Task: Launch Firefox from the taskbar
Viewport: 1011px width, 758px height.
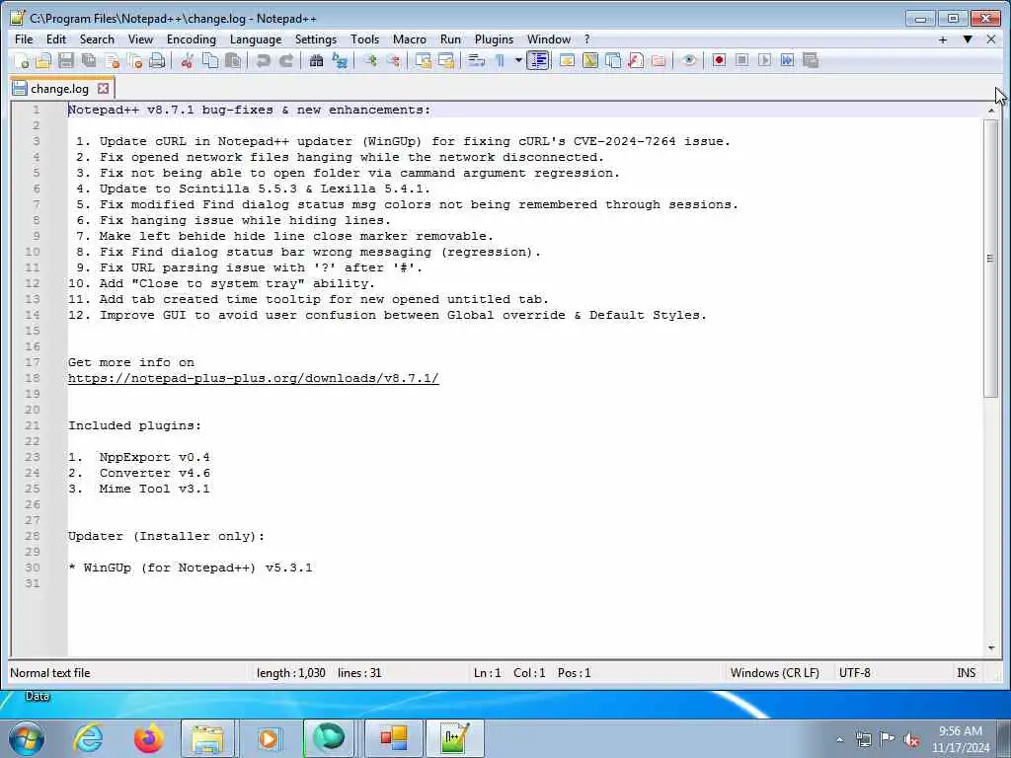Action: [x=148, y=738]
